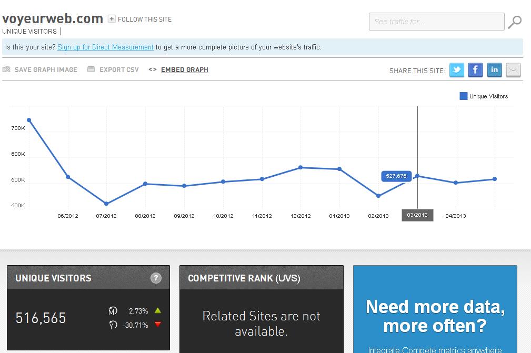Select the 07/2012 lowest data point
Screen dimensions: 531x353
(106, 204)
